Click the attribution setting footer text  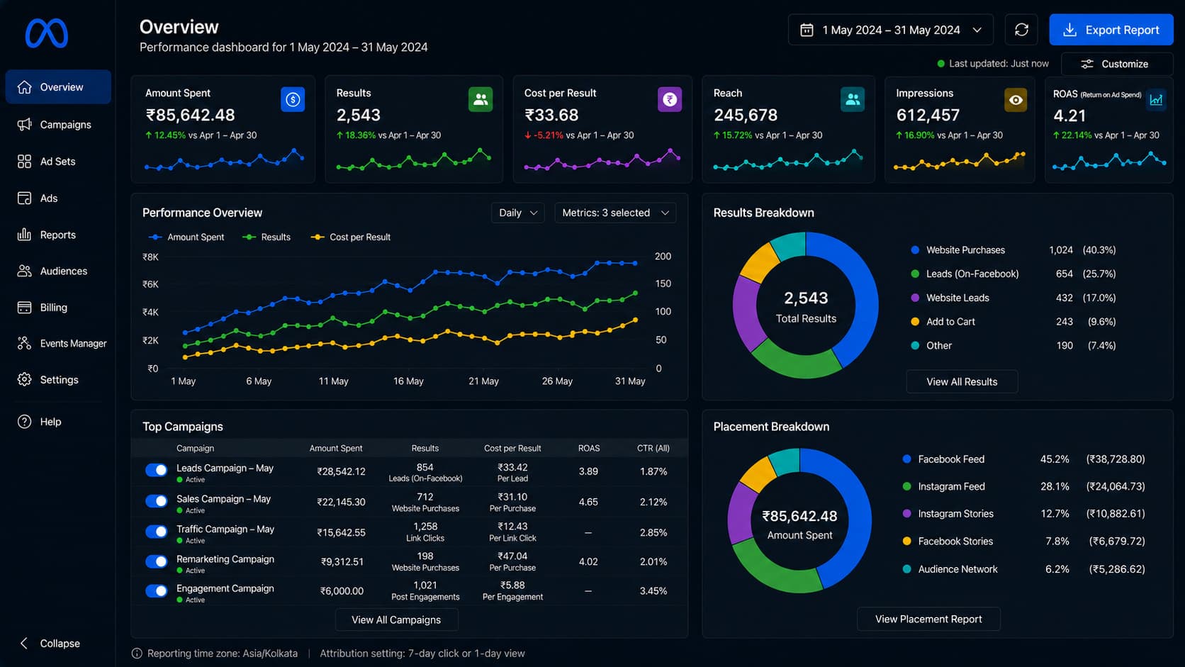422,654
